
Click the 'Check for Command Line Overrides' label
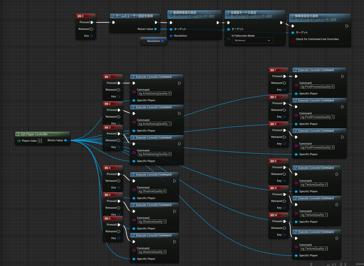(317, 39)
